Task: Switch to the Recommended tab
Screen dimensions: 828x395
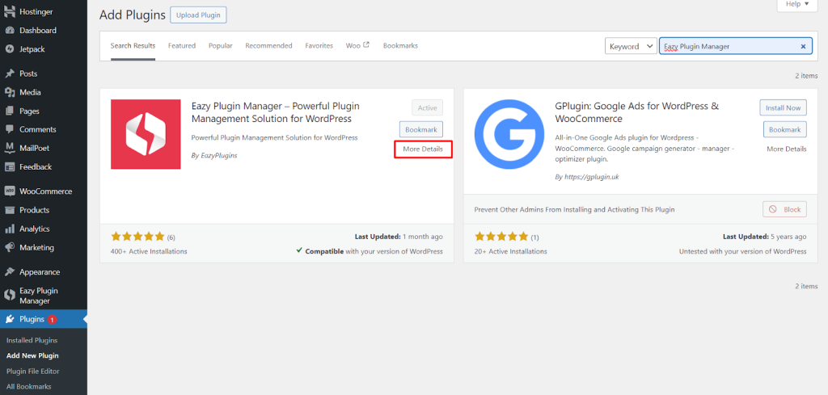Action: 268,46
